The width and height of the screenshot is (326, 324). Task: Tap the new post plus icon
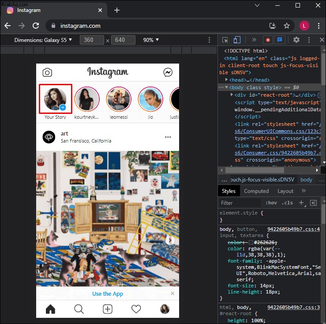(108, 309)
